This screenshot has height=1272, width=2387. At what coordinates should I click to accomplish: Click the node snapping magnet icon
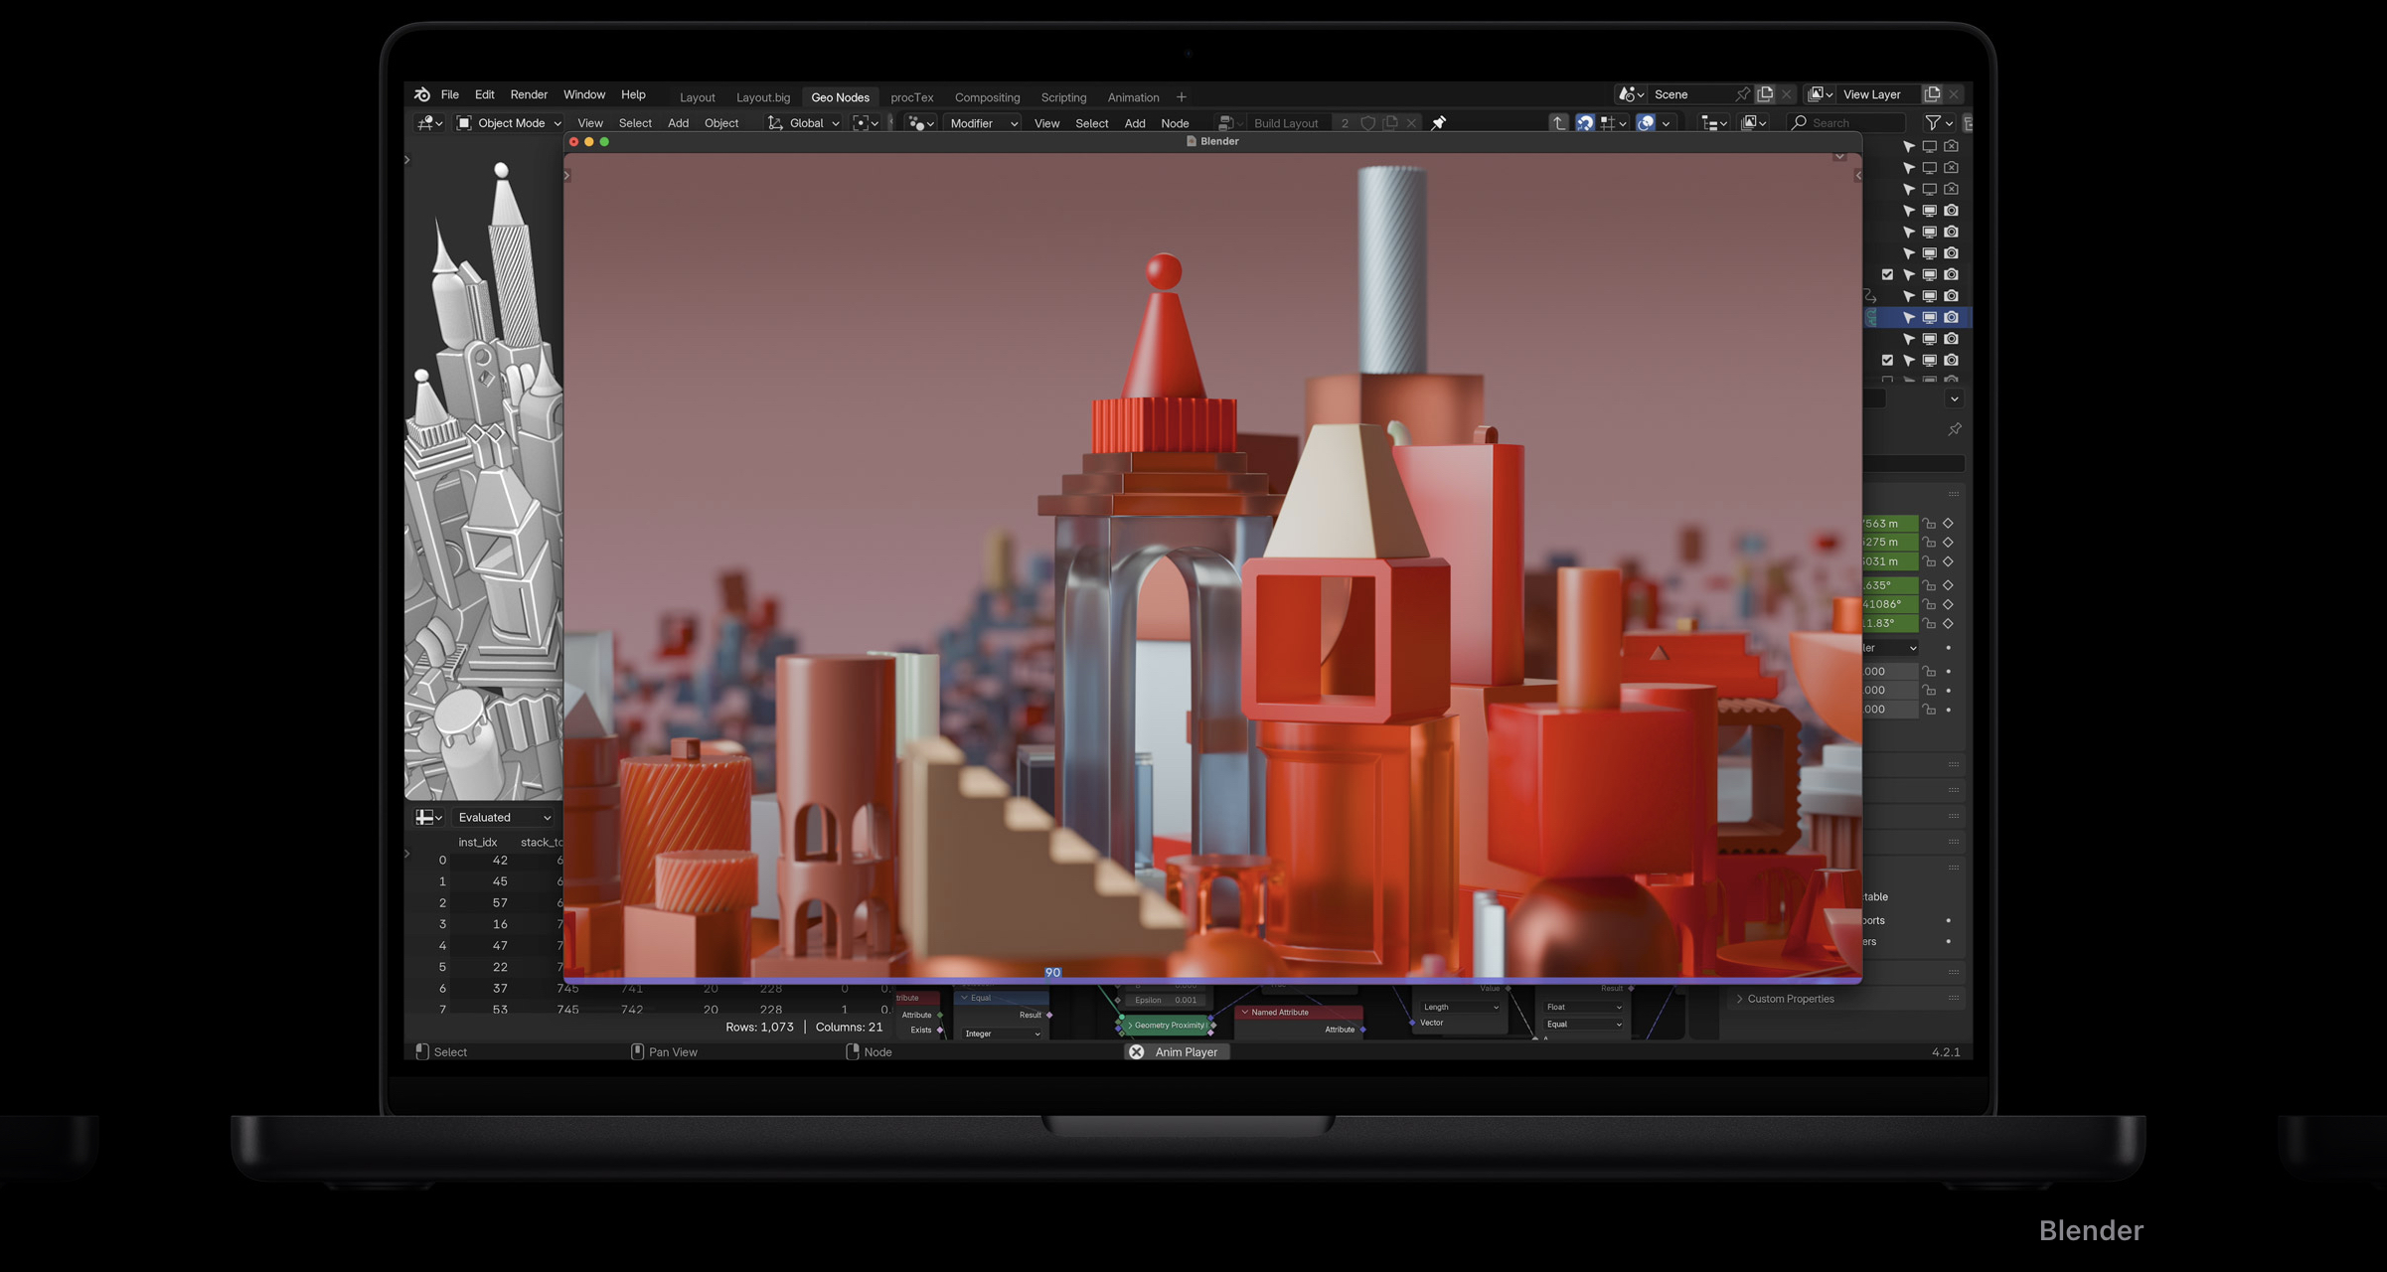[x=1585, y=123]
